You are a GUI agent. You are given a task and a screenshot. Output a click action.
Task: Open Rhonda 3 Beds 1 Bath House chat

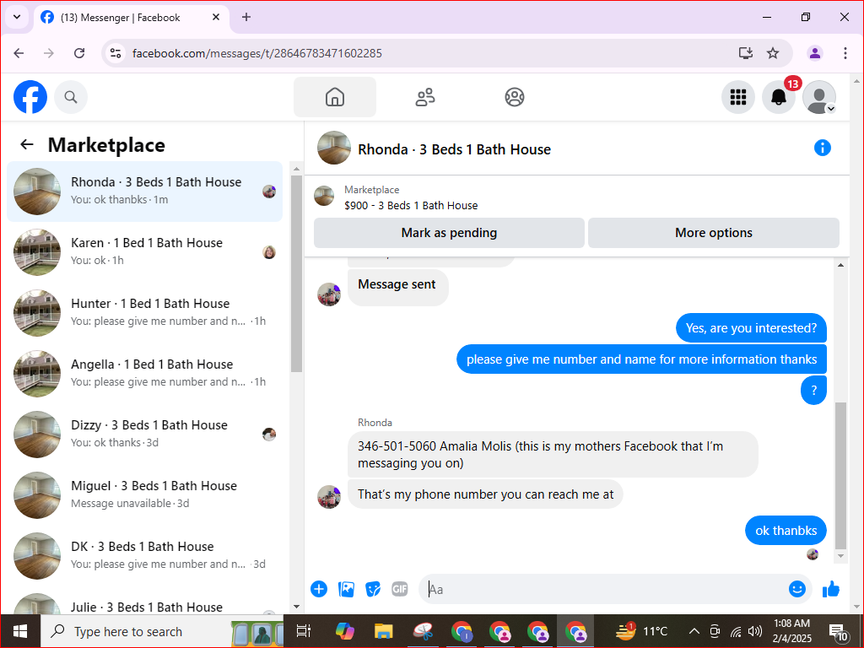[x=145, y=192]
